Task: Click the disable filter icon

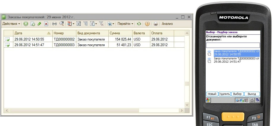Action: pos(101,24)
